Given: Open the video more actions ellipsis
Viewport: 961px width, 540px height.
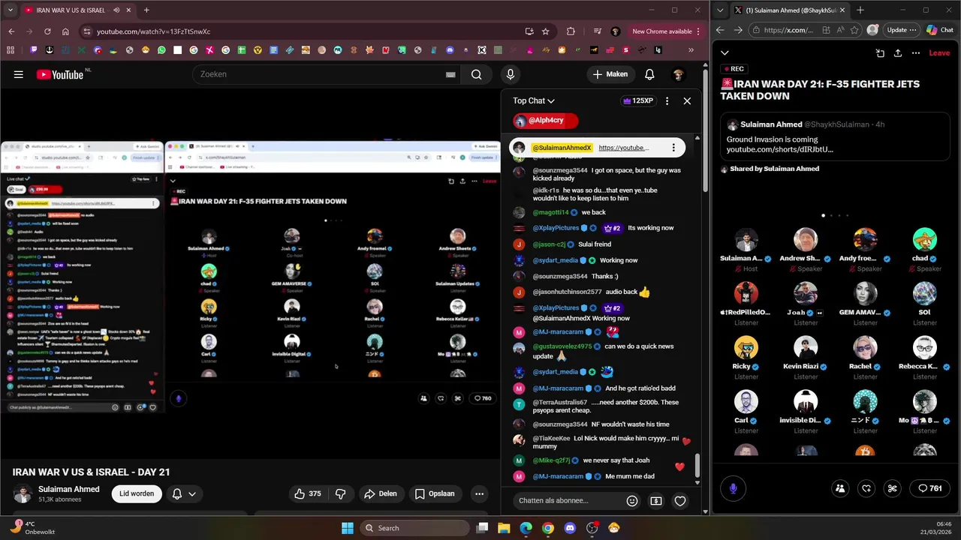Looking at the screenshot, I should click(x=479, y=493).
